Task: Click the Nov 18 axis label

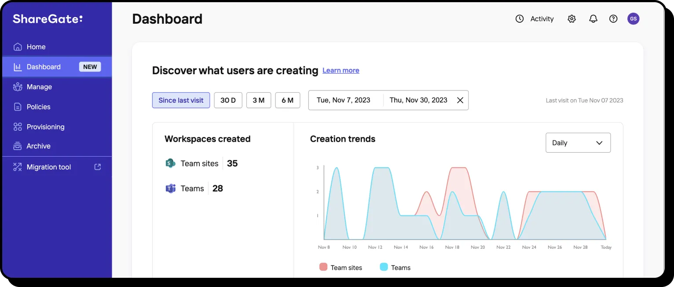Action: (x=452, y=247)
